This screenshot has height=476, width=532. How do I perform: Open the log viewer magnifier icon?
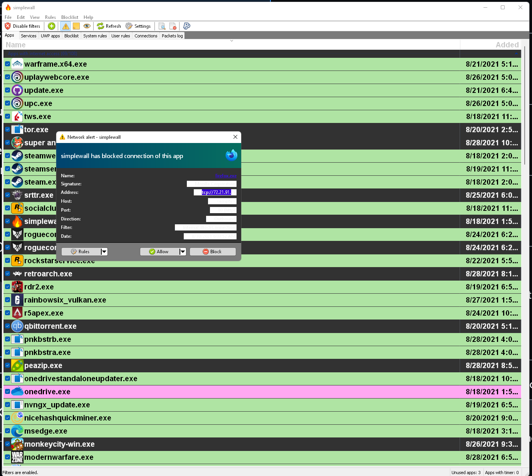[x=162, y=26]
